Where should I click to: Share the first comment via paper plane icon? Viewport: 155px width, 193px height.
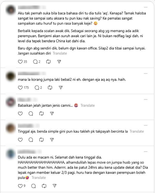[59, 62]
